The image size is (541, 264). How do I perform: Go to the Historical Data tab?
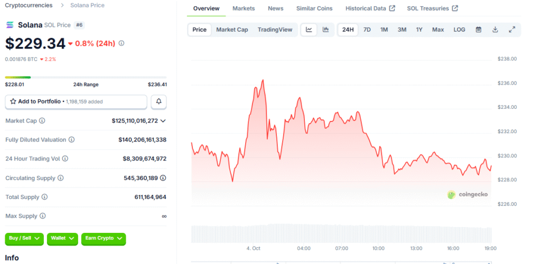370,8
